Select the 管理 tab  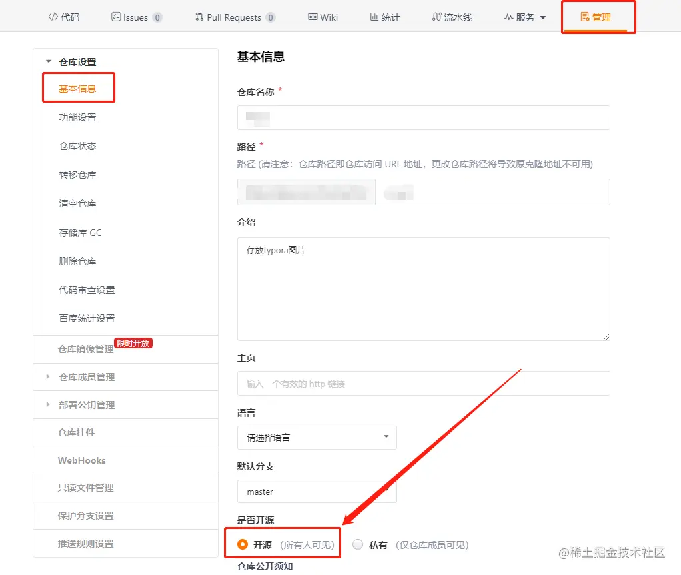click(x=596, y=17)
